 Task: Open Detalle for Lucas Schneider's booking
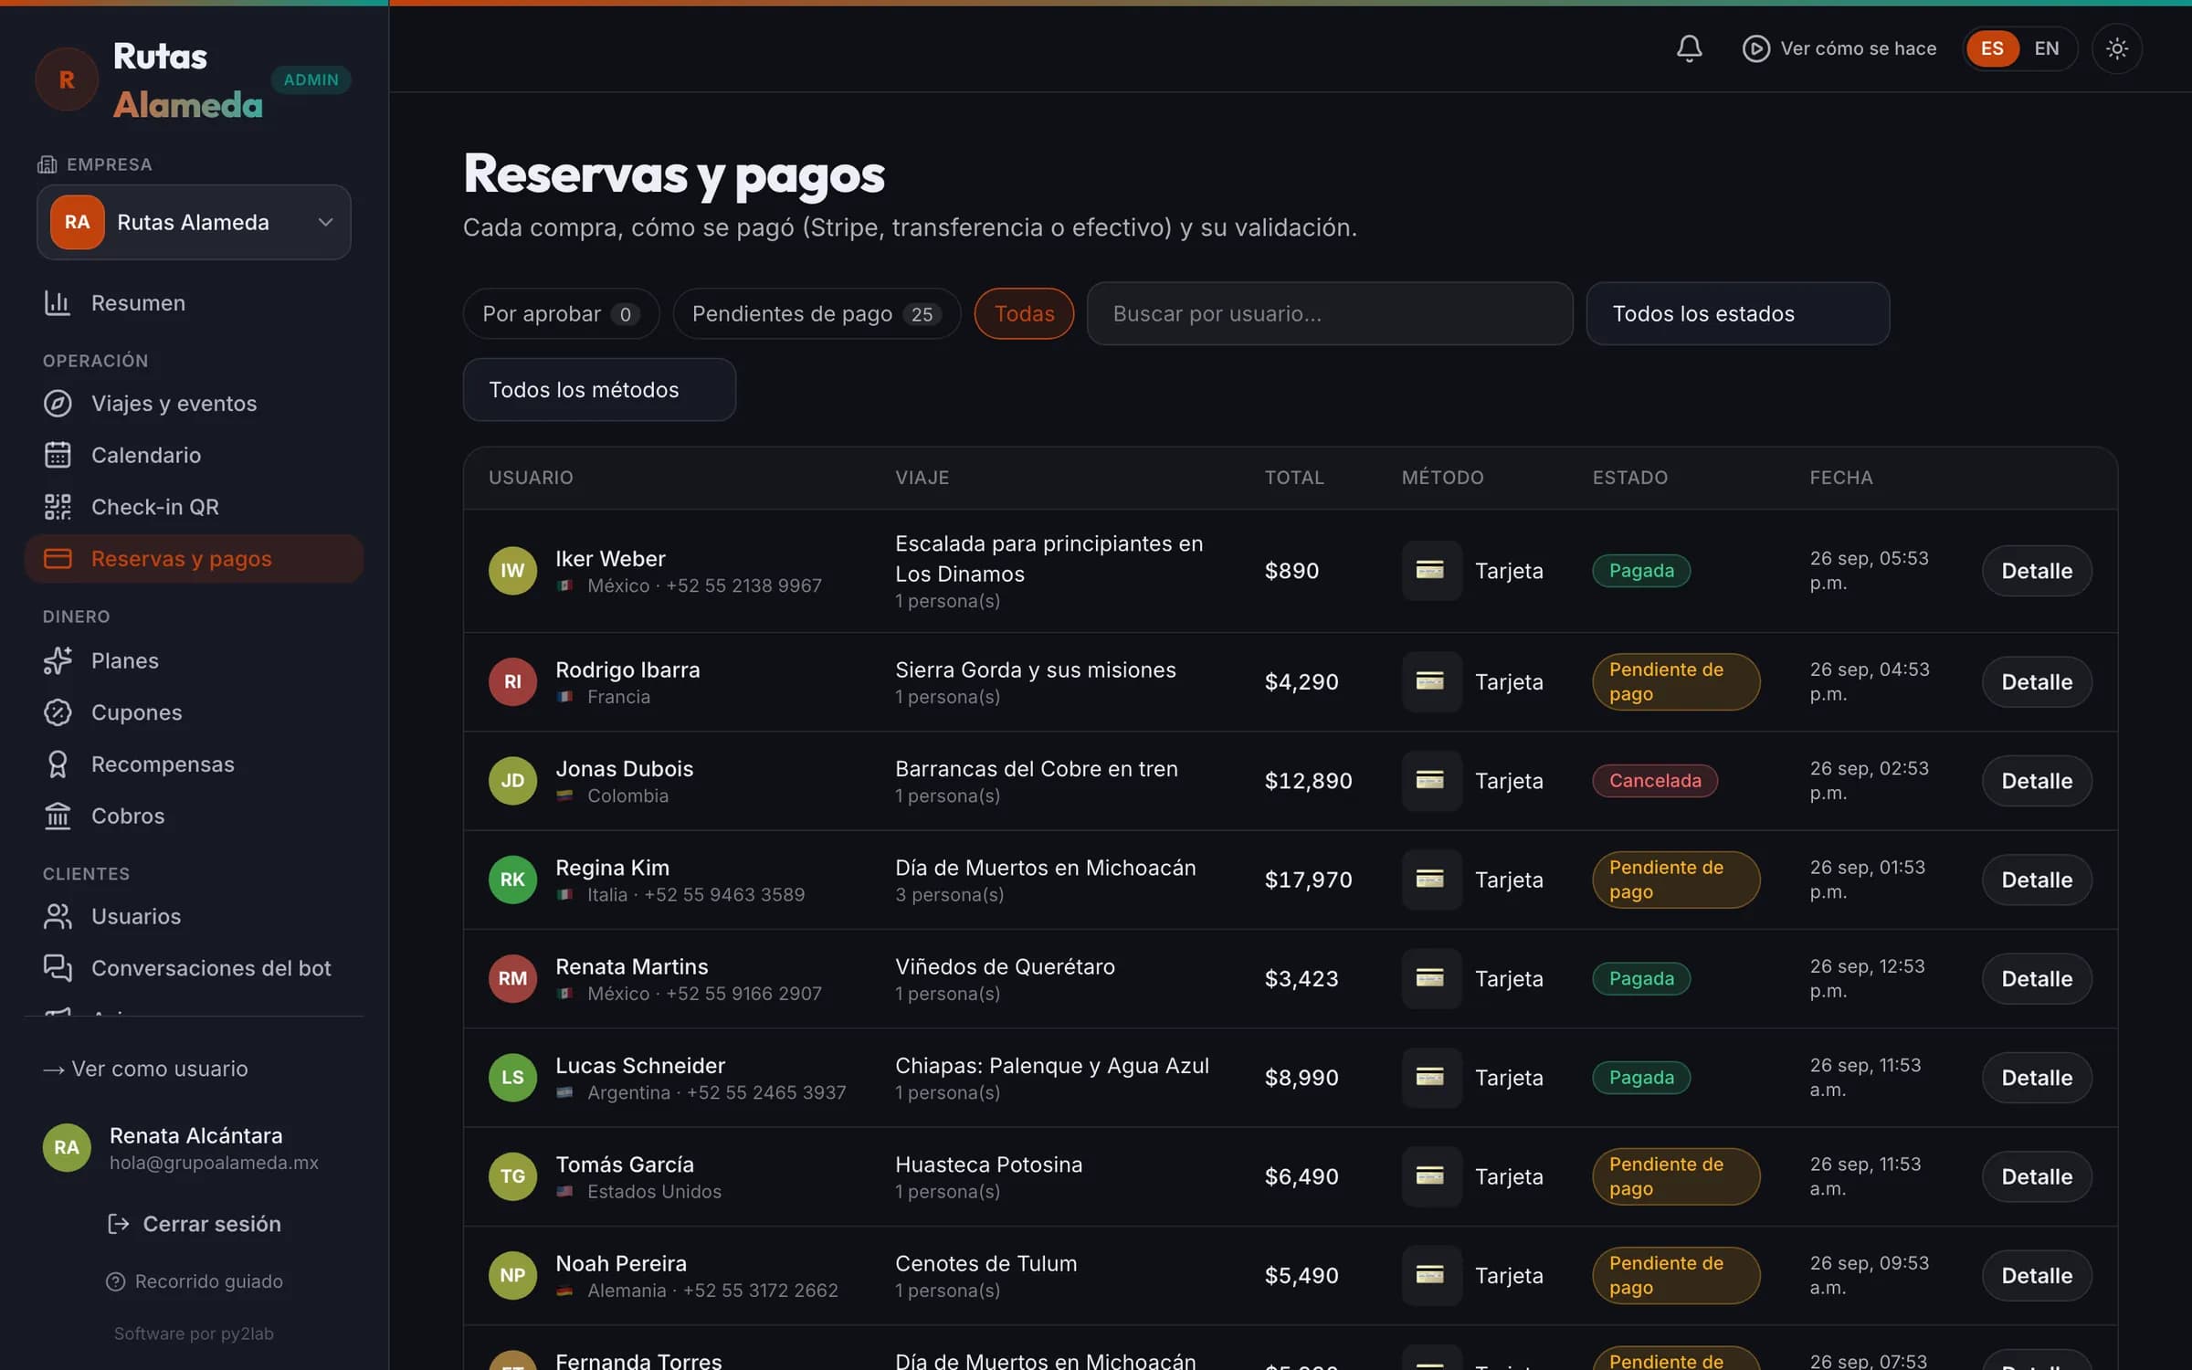pos(2036,1078)
